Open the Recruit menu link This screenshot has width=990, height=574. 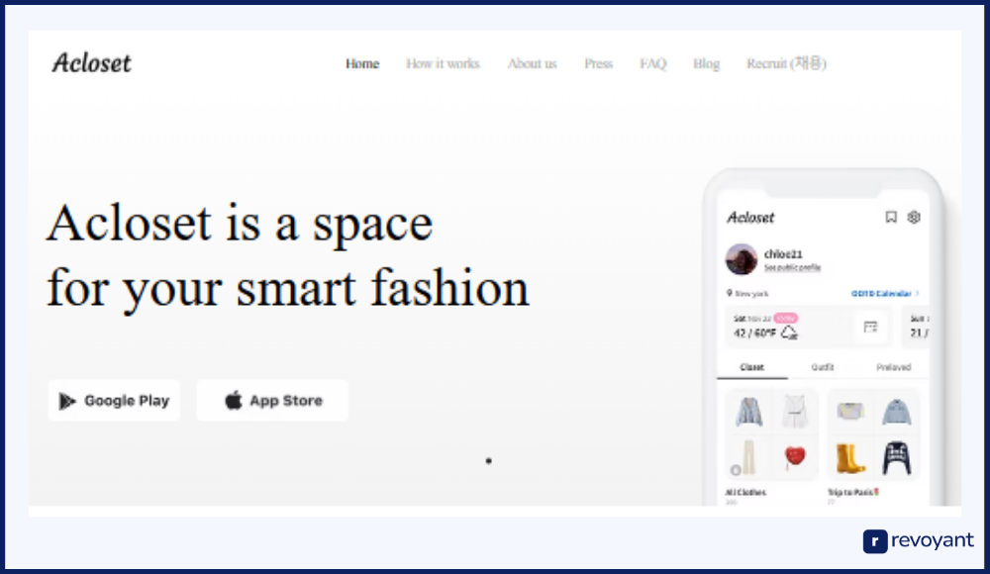786,63
